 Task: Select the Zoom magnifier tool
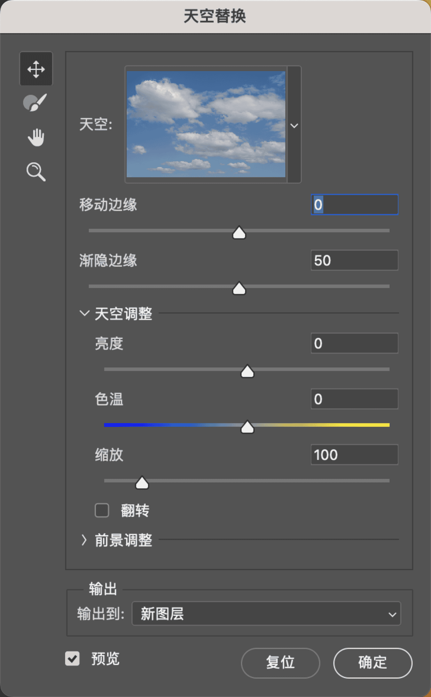point(36,171)
